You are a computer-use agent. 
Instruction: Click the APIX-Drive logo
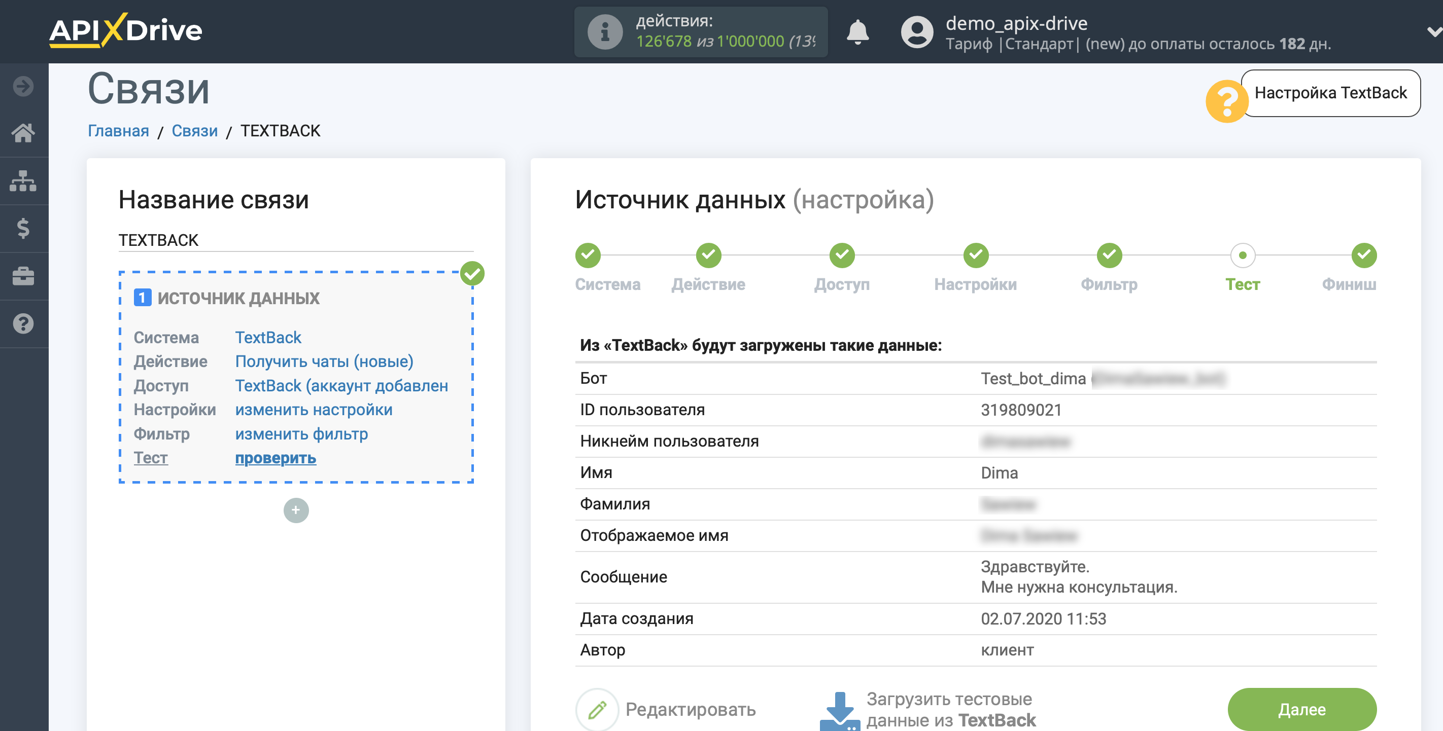(125, 30)
